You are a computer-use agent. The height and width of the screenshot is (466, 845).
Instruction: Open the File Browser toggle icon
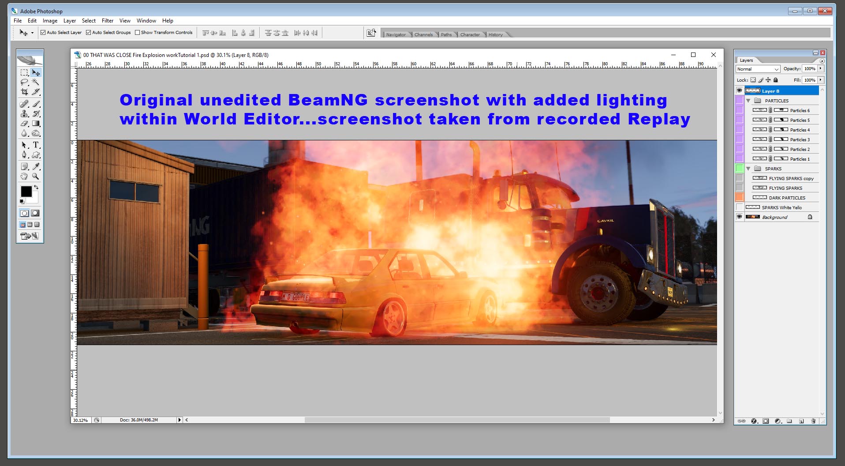pyautogui.click(x=371, y=33)
